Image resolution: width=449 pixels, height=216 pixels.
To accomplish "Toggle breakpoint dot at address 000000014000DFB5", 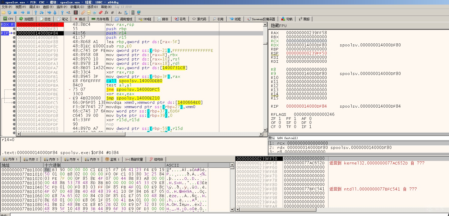I will pos(14,81).
